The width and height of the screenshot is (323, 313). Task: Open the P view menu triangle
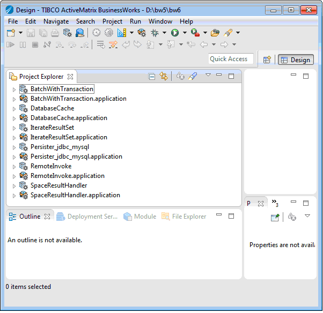[x=307, y=215]
